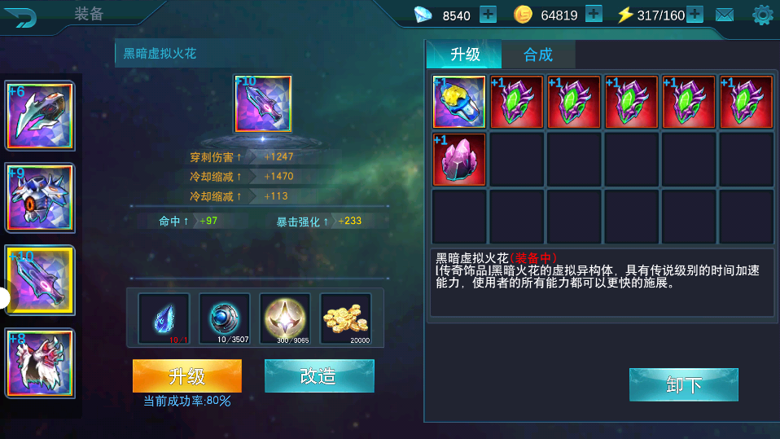This screenshot has height=439, width=780.
Task: Switch to the 合成 tab
Action: point(538,55)
